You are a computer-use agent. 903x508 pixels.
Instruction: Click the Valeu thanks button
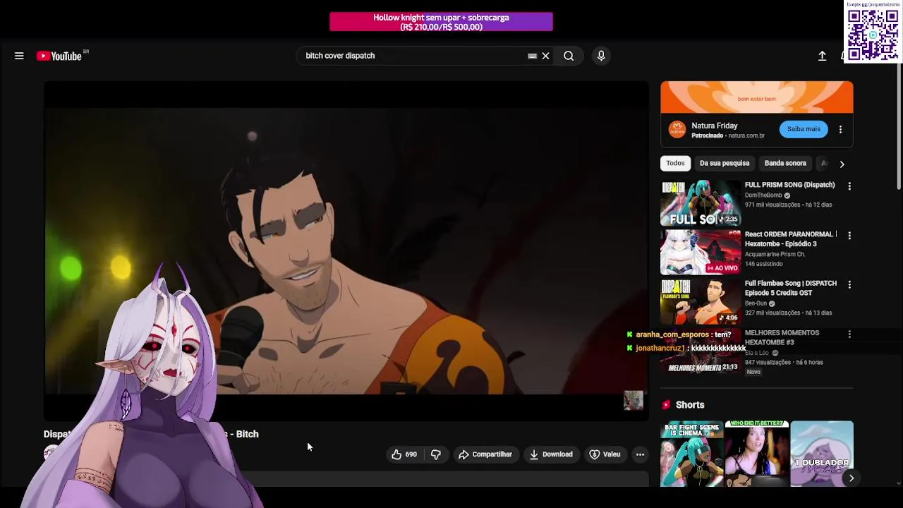(x=605, y=454)
